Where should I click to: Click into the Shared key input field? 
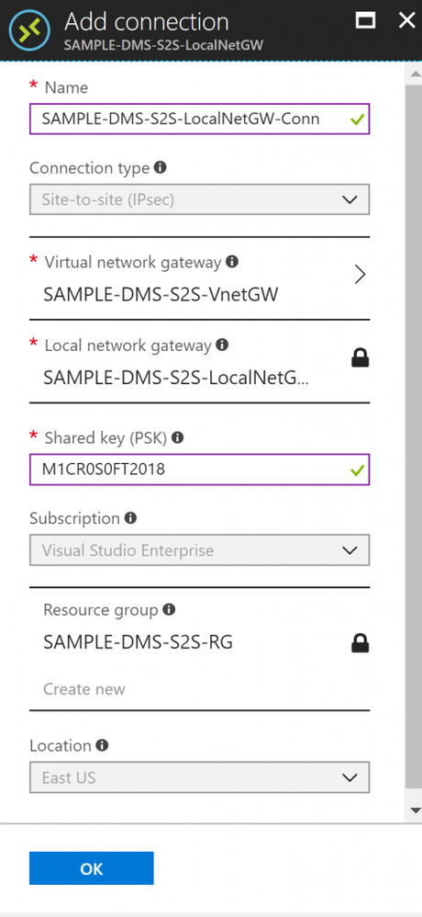pos(200,469)
